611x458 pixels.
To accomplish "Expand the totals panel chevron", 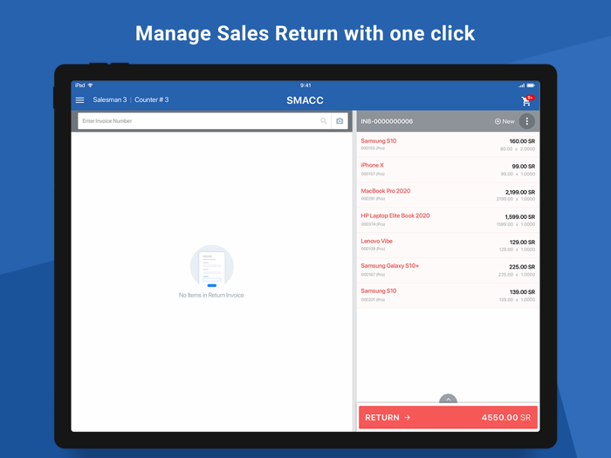I will (x=448, y=400).
